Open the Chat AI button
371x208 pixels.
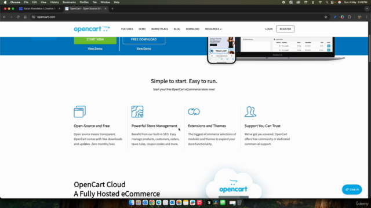352,190
